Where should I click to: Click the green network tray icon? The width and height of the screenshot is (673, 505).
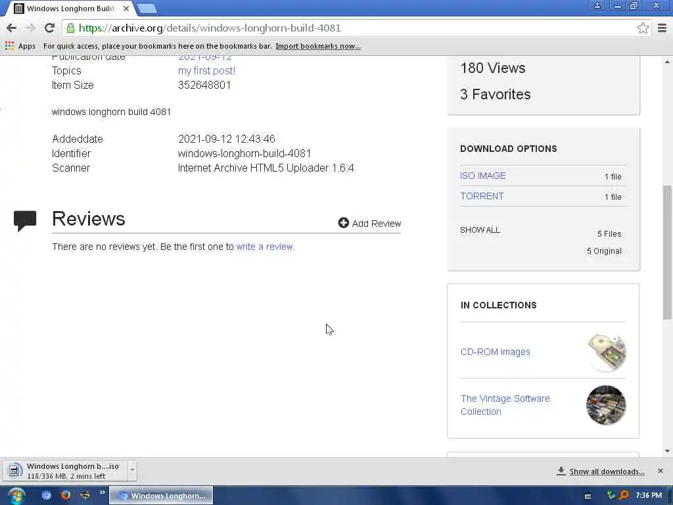click(611, 495)
